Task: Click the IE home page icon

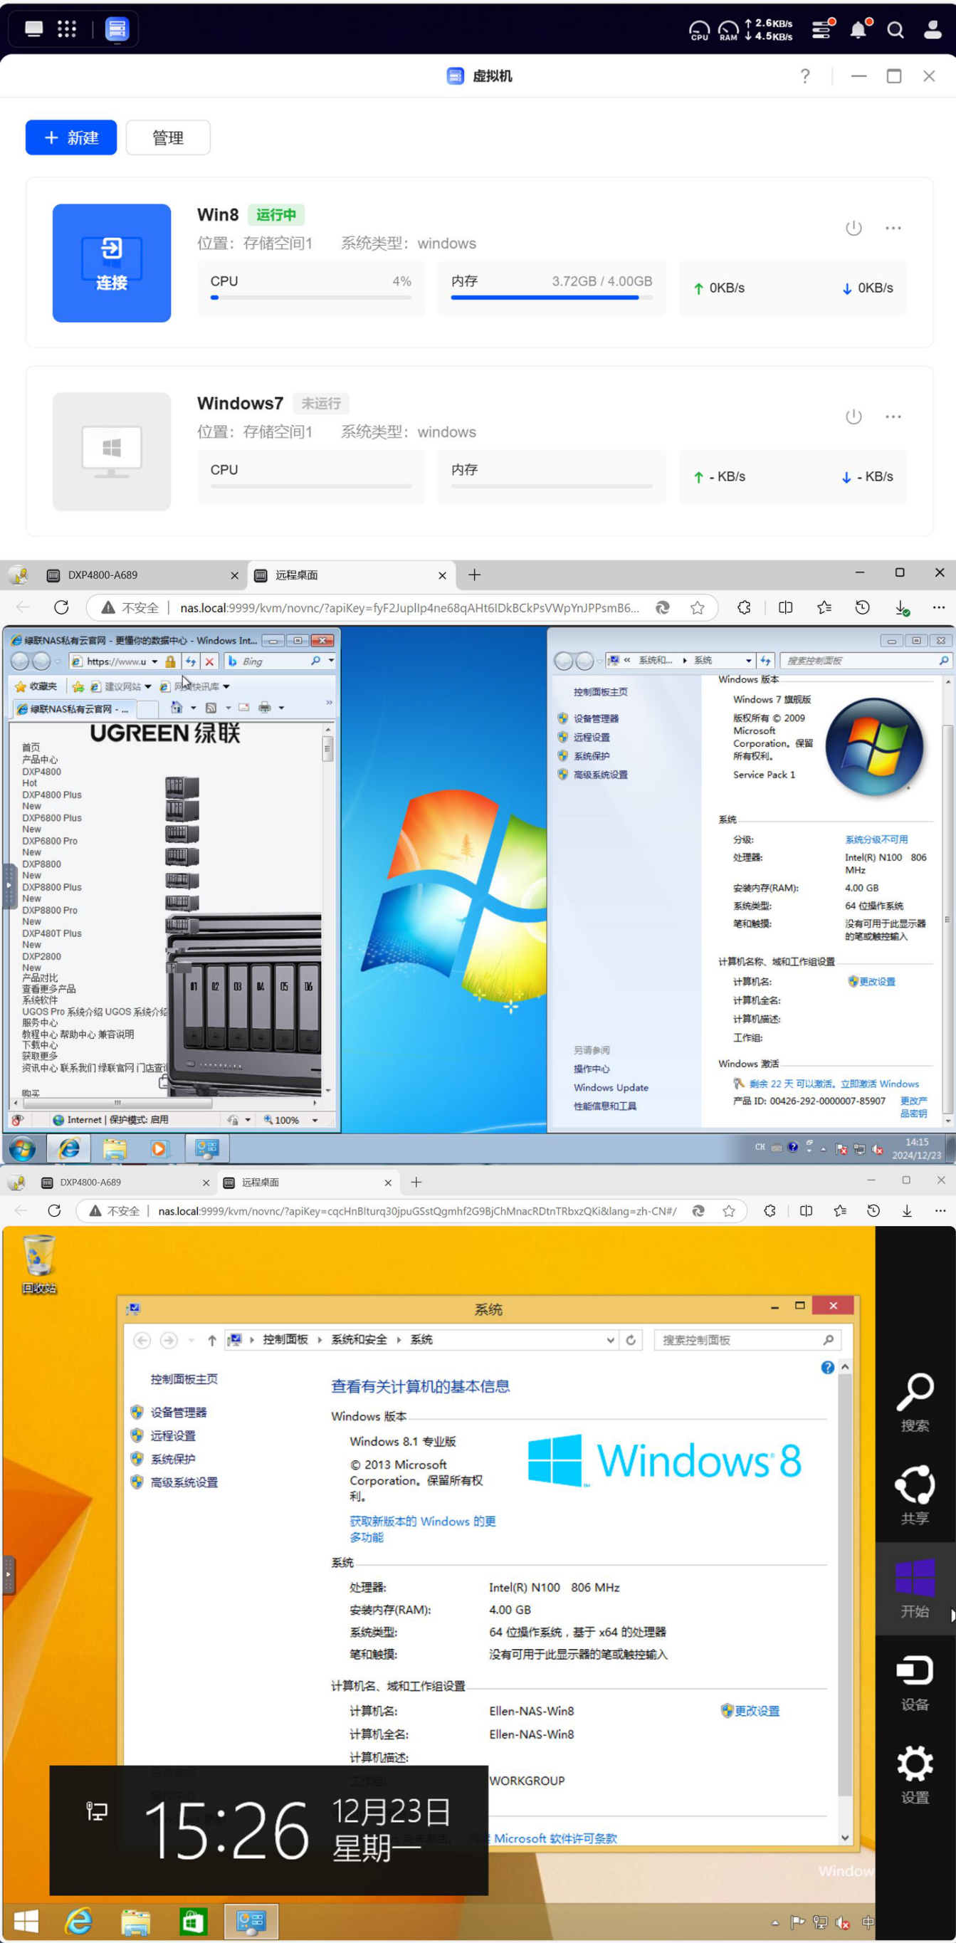Action: pos(177,708)
